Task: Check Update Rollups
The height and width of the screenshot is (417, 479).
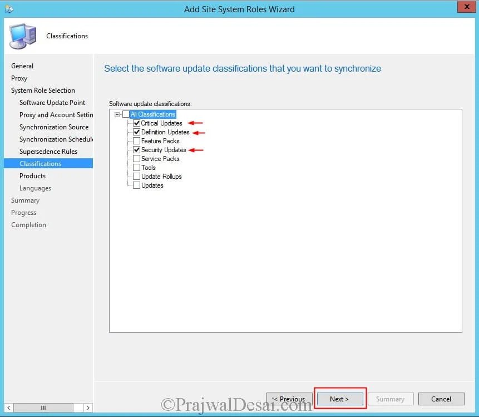Action: [x=136, y=176]
